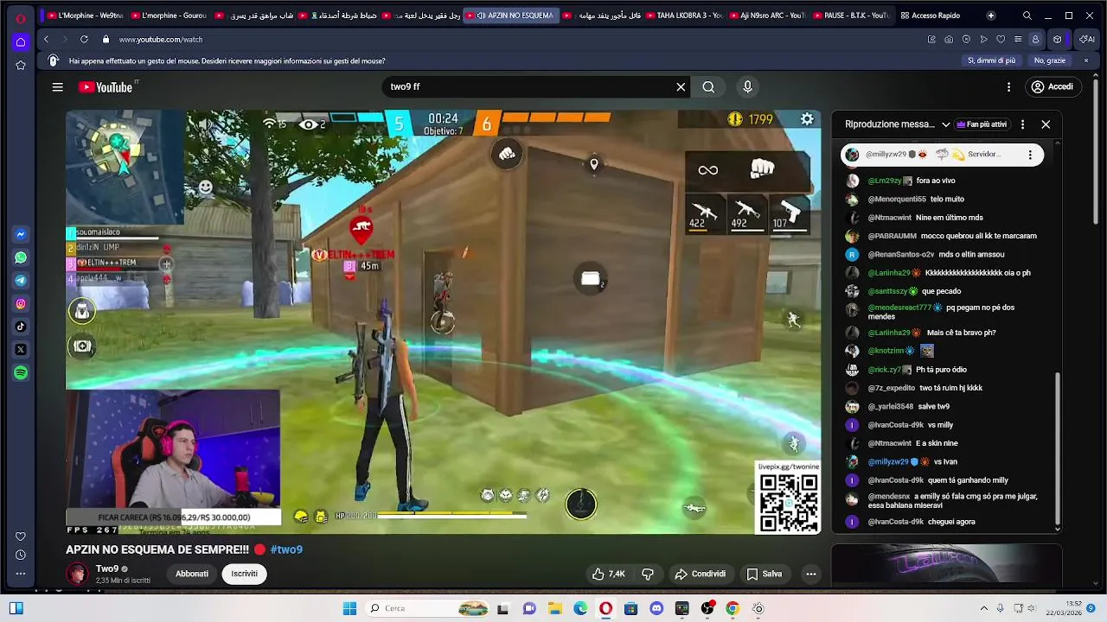Image resolution: width=1107 pixels, height=622 pixels.
Task: Subscribe with the Iscriviti button
Action: pyautogui.click(x=244, y=574)
